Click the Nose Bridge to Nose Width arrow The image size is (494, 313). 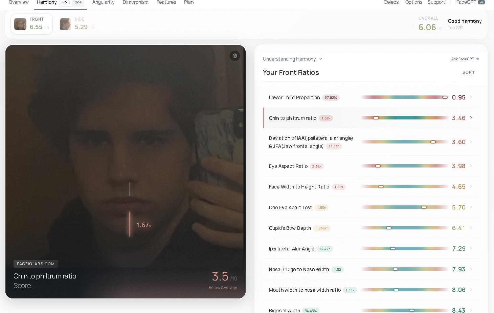click(471, 269)
